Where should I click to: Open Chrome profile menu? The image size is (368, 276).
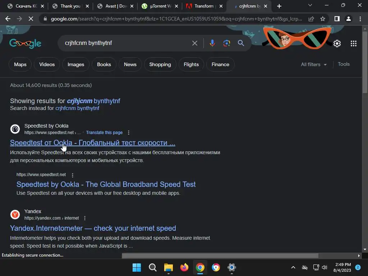[x=349, y=19]
